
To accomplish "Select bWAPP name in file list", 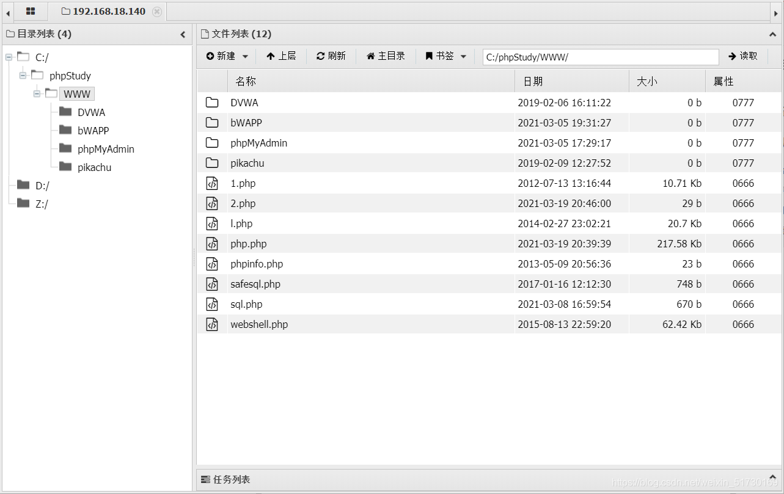I will [246, 123].
